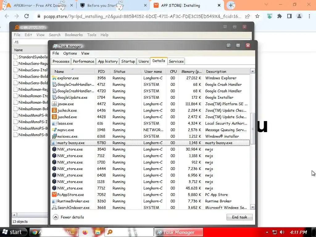Screen dimensions: 316x237
Task: Click the Task Manager taskbar button
Action: (179, 232)
